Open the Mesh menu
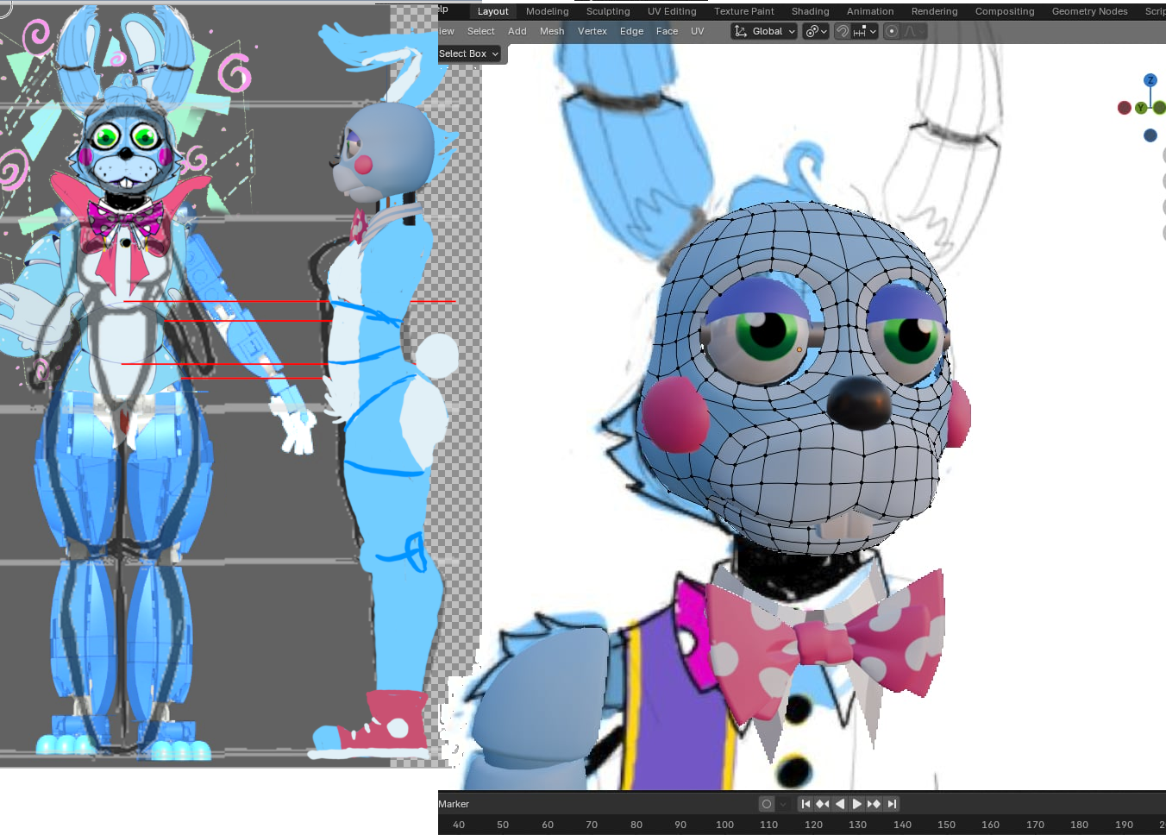 coord(552,31)
